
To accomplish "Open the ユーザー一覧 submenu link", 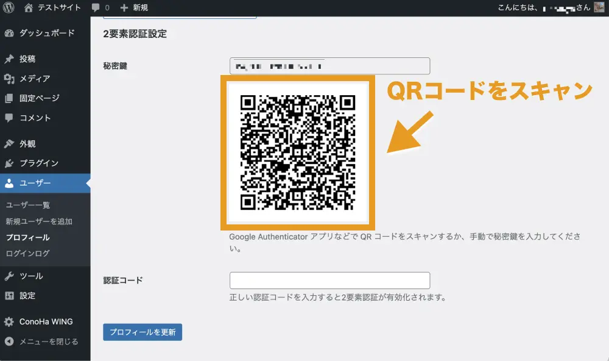I will tap(28, 206).
